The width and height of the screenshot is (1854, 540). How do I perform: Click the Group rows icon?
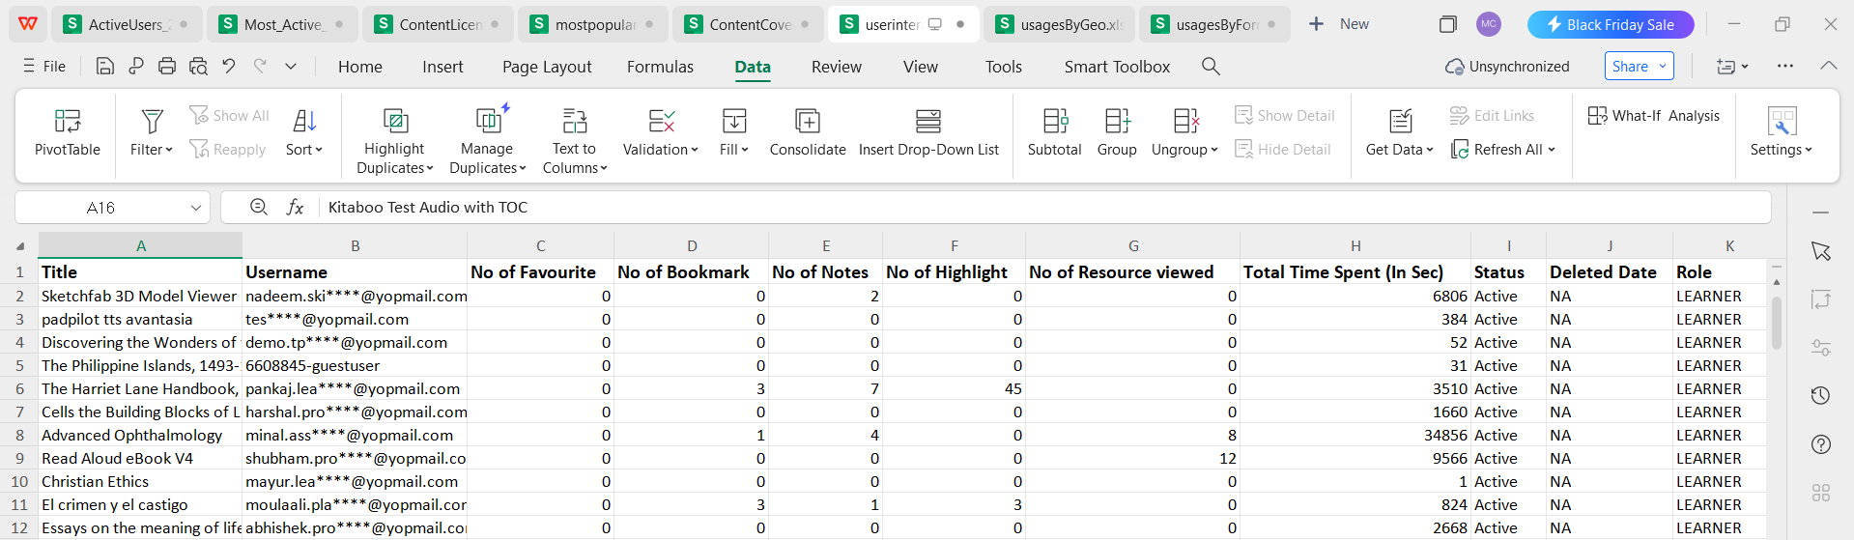(x=1116, y=121)
